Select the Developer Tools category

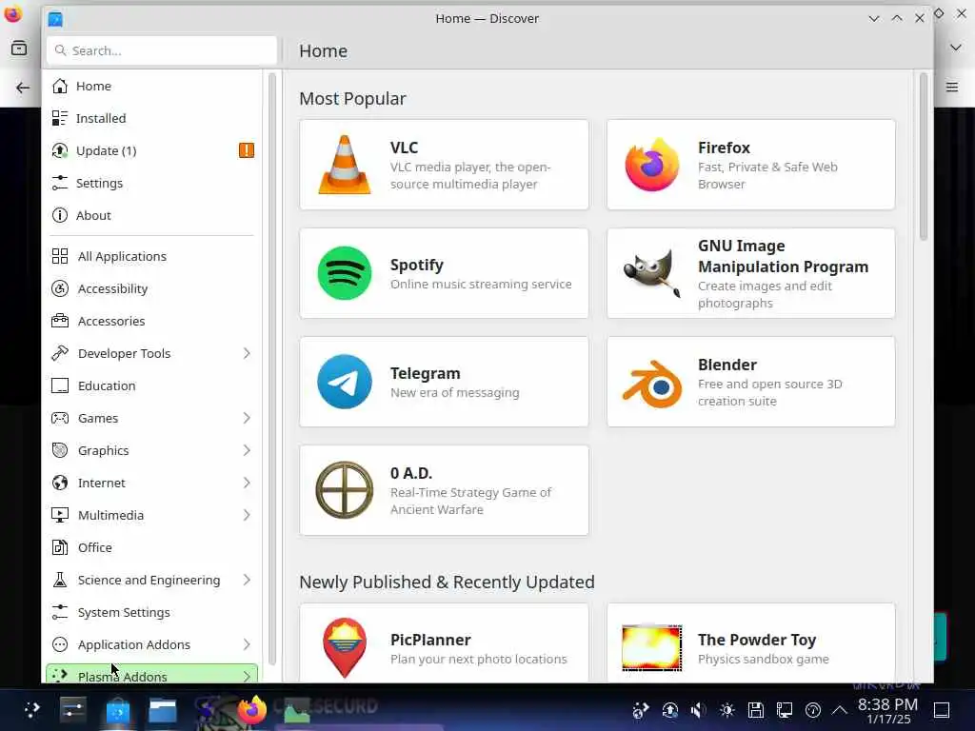click(152, 353)
